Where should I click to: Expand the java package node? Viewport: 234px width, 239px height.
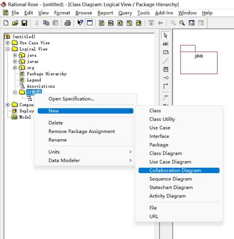tap(15, 55)
